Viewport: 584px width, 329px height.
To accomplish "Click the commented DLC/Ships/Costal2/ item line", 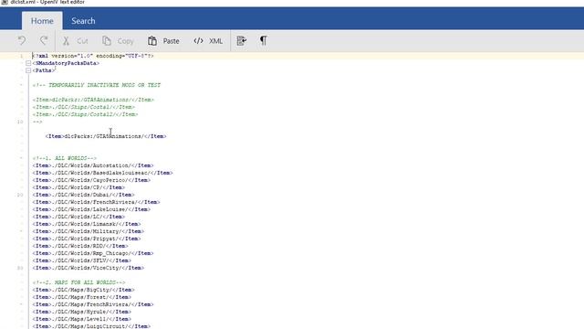I will point(85,114).
